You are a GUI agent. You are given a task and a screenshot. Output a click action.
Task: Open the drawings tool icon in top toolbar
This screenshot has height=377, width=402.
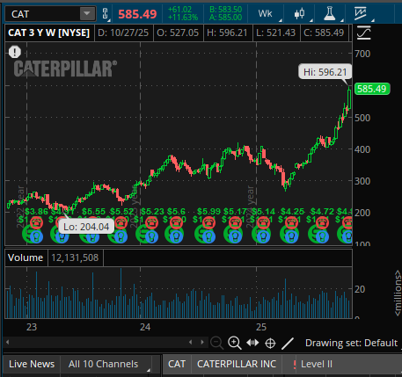360,13
